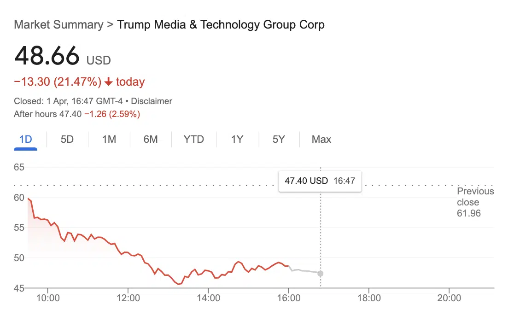Select the YTD tab
Image resolution: width=514 pixels, height=316 pixels.
(193, 140)
